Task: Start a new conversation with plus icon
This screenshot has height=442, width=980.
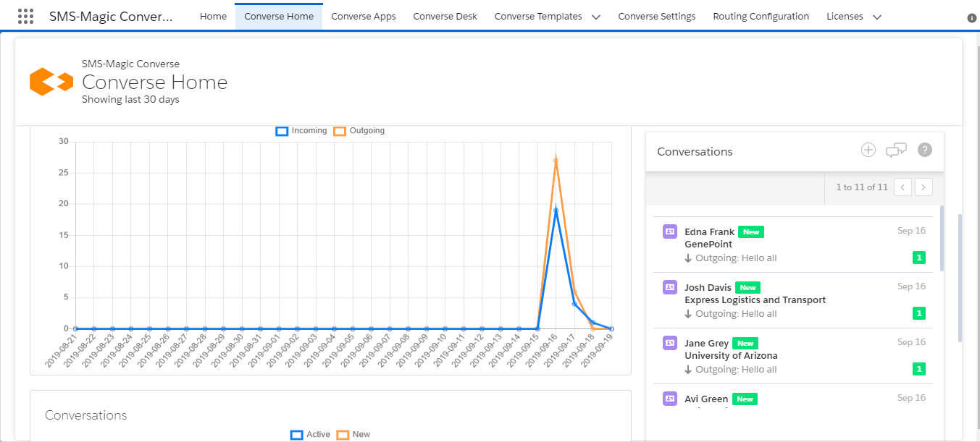Action: (868, 150)
